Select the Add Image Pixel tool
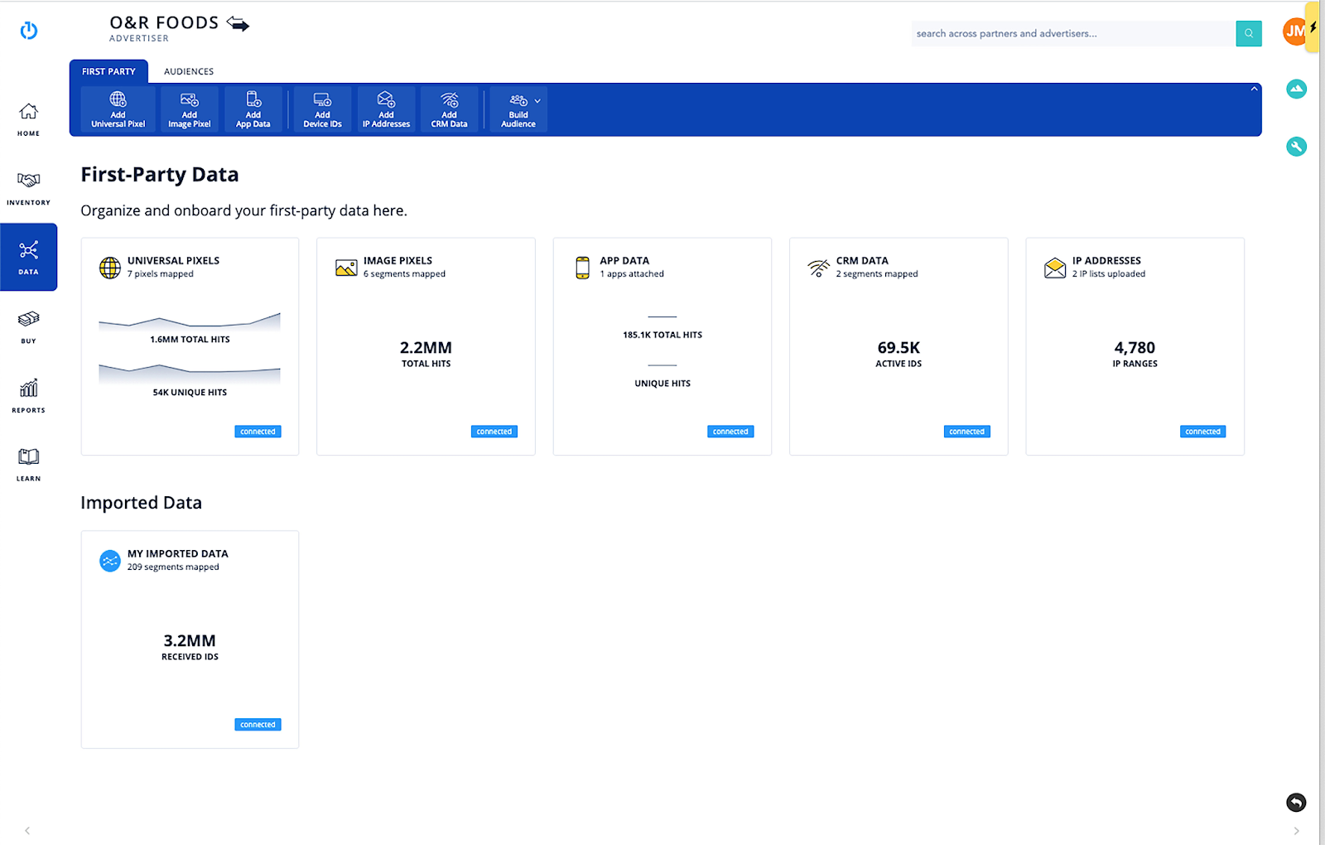Screen dimensions: 1325x845 (189, 109)
